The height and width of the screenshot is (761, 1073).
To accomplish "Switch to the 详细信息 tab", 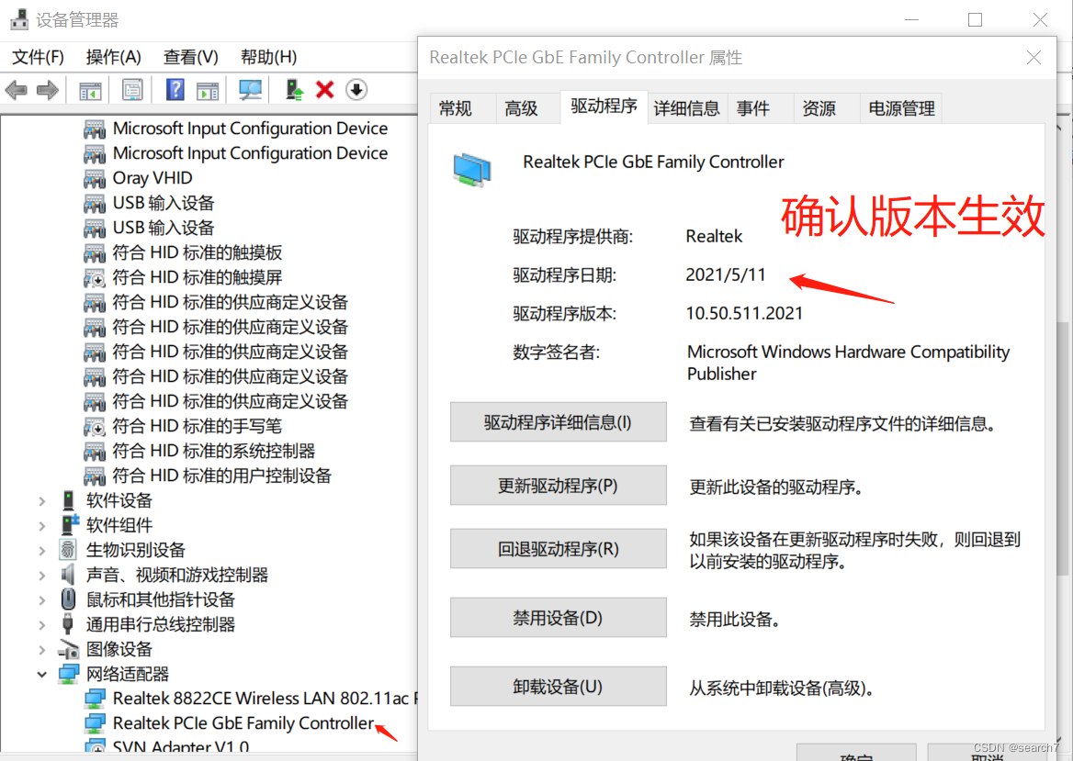I will [686, 108].
